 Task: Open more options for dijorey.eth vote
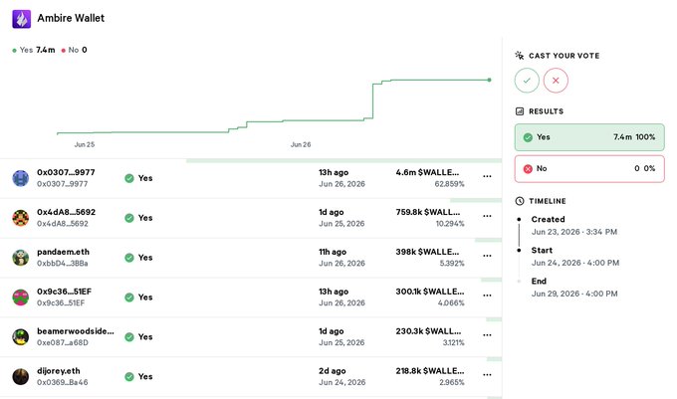coord(487,375)
